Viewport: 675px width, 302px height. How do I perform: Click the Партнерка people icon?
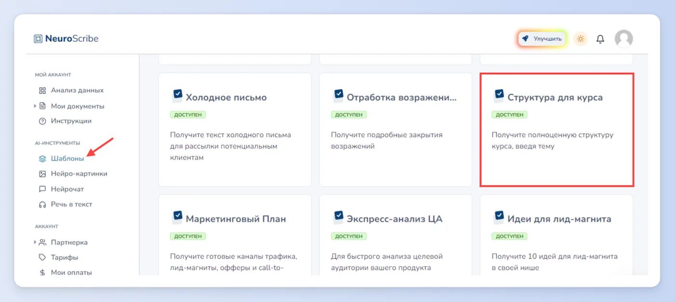pyautogui.click(x=42, y=242)
